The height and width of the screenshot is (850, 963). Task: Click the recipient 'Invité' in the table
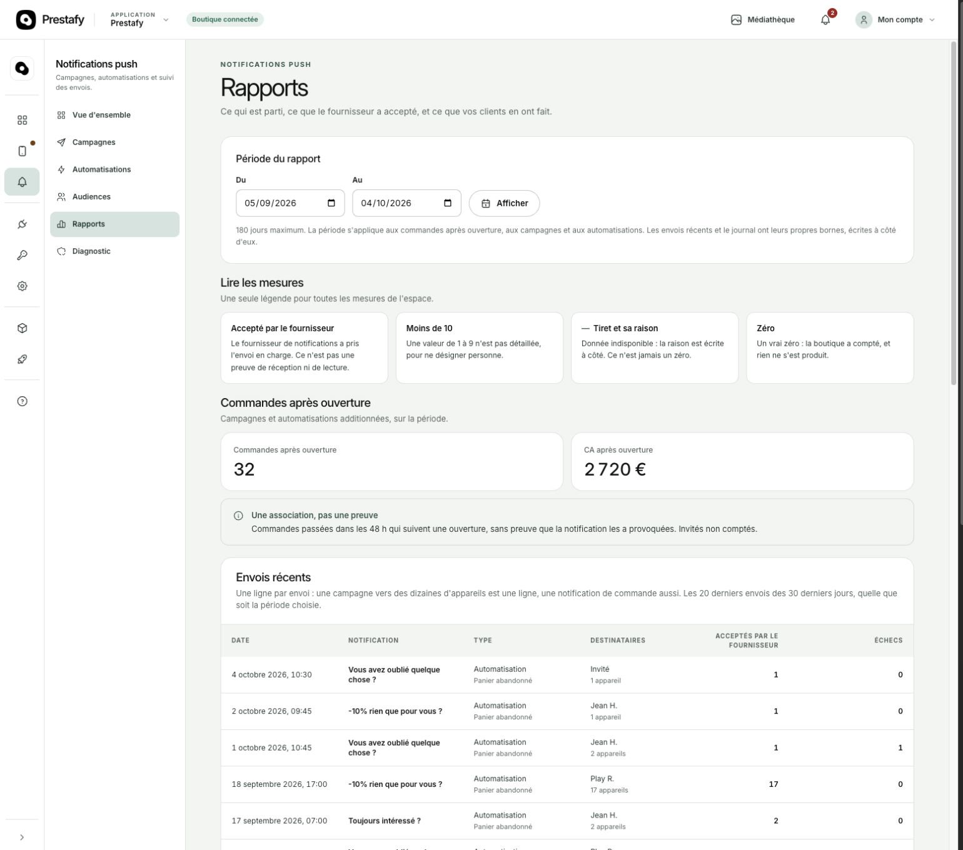point(600,669)
